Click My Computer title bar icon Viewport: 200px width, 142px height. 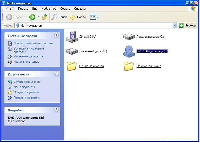(4, 3)
